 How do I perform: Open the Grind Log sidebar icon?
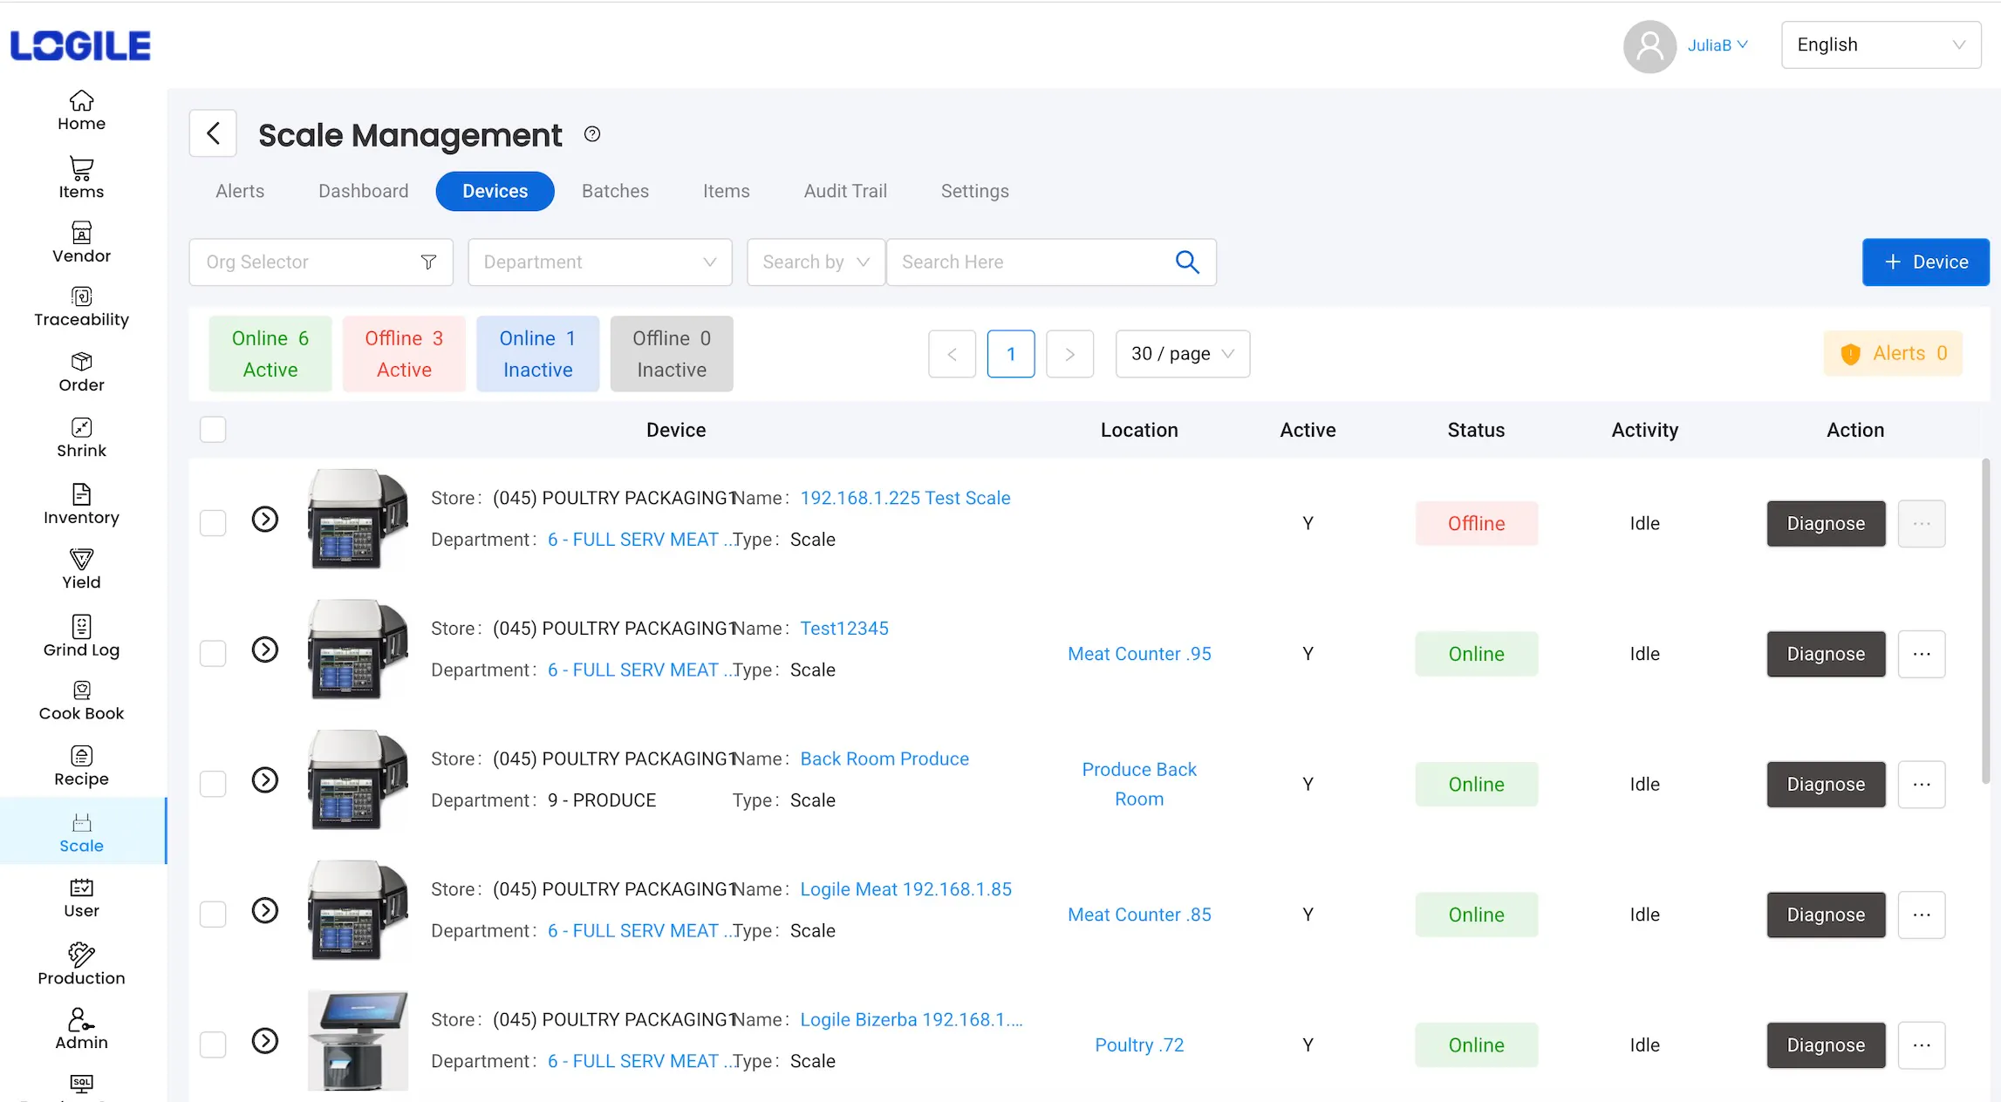click(x=81, y=636)
